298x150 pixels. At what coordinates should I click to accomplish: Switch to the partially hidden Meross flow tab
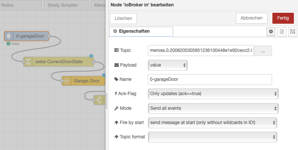point(98,5)
